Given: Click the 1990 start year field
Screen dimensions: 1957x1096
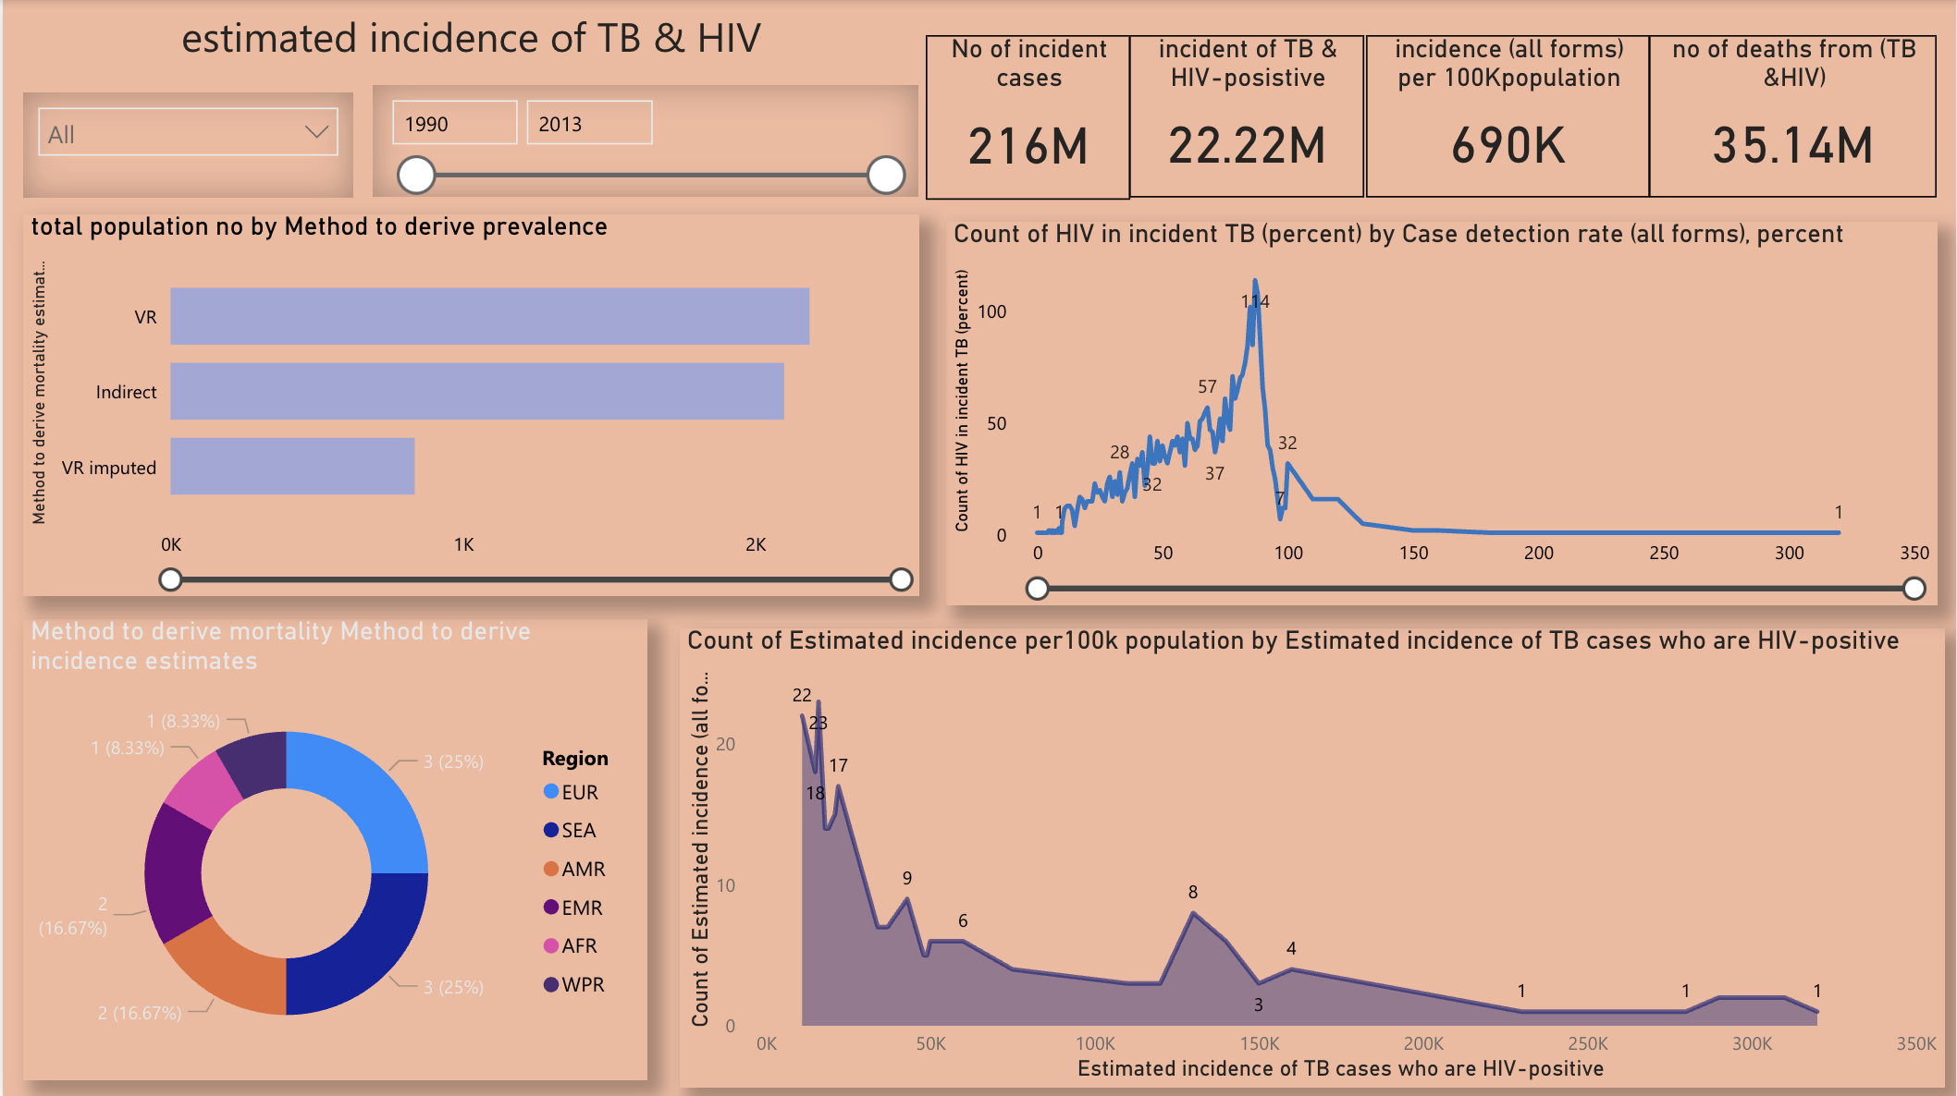Looking at the screenshot, I should [x=454, y=124].
